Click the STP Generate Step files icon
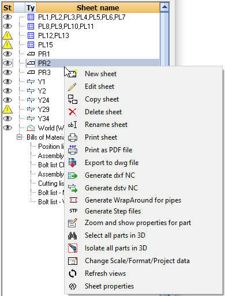Viewport: 225px width, 296px height. pos(73,211)
